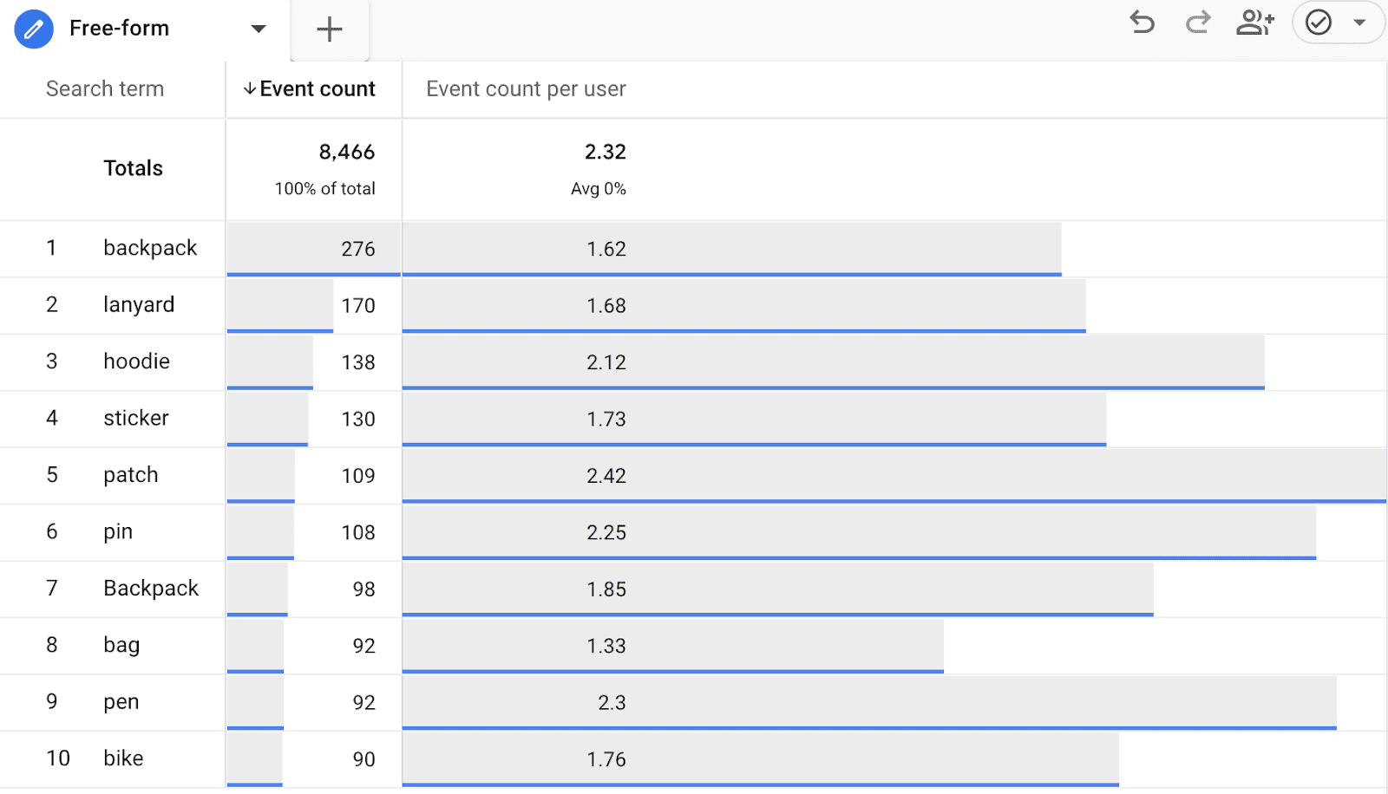Image resolution: width=1388 pixels, height=794 pixels.
Task: Expand options on the Event count per user header
Action: coord(525,88)
